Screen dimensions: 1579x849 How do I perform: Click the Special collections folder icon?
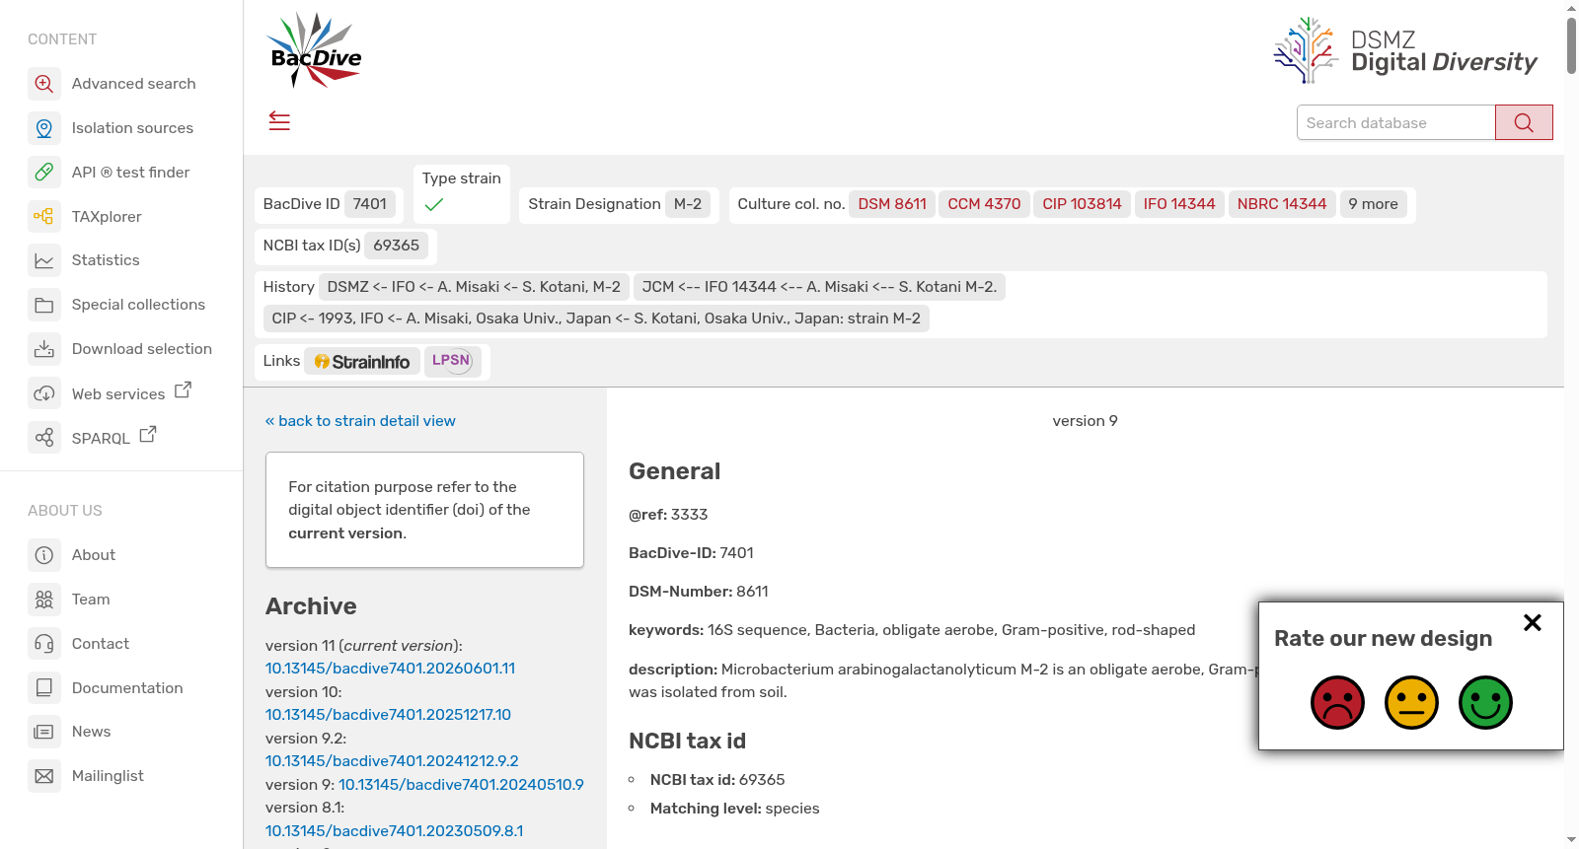pyautogui.click(x=44, y=305)
